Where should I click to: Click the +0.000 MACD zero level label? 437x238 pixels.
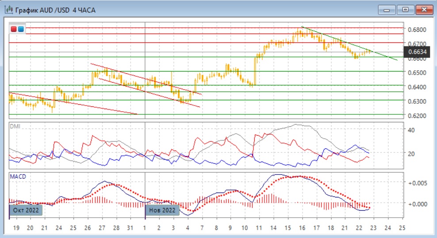tap(418, 204)
